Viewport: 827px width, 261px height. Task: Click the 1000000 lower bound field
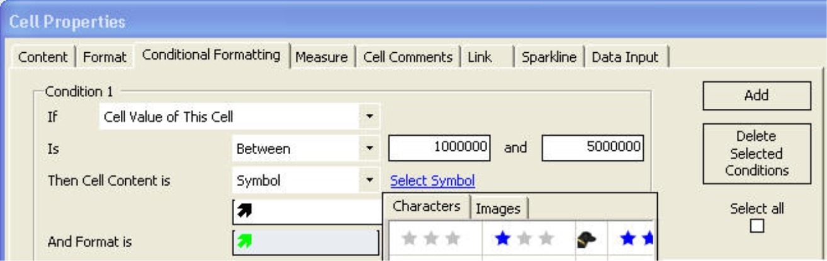(439, 148)
